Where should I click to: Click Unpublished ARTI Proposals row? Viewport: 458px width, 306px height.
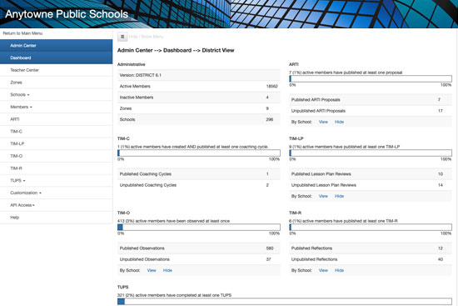[371, 111]
